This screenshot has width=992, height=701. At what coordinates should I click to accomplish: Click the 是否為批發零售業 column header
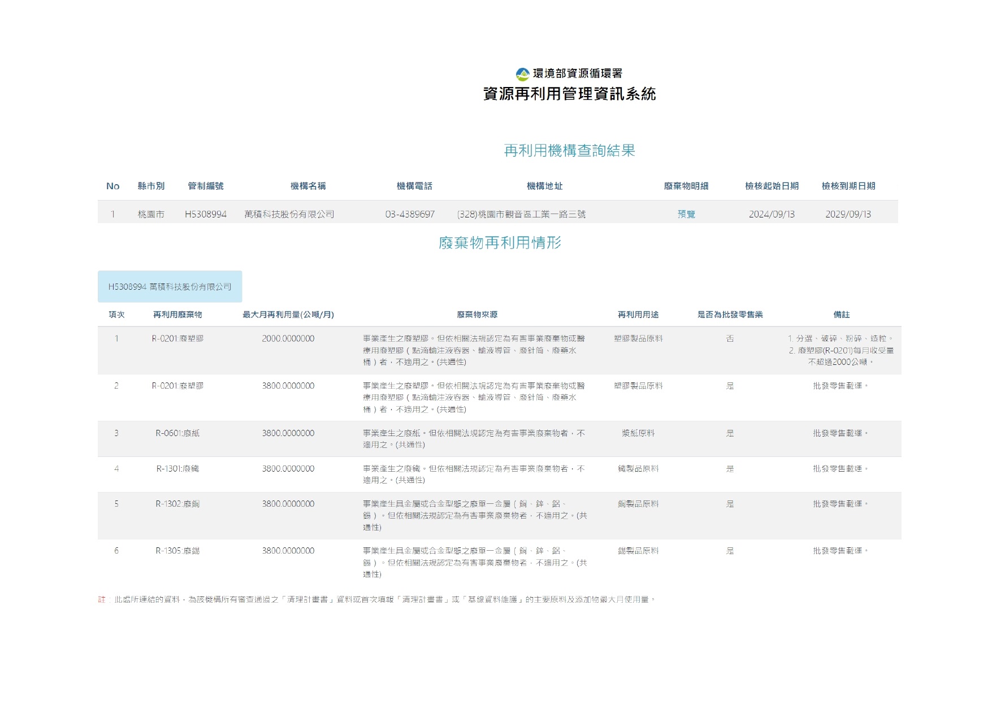pos(730,315)
